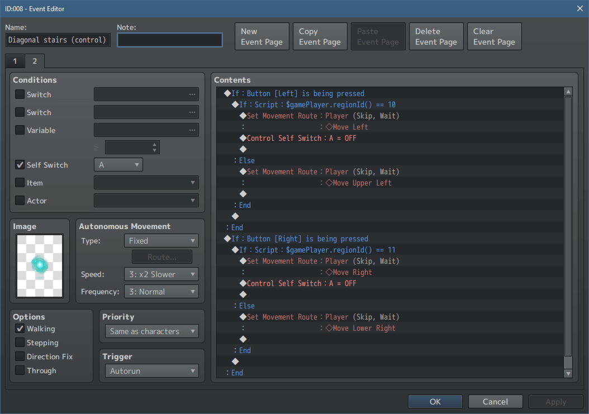Open the Speed dropdown showing 3: x2 Slower

click(x=161, y=274)
